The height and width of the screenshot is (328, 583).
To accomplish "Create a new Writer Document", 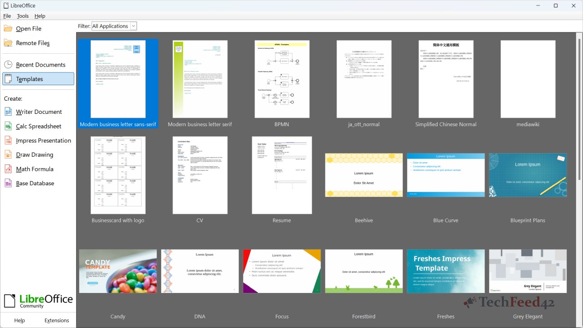I will (x=38, y=112).
